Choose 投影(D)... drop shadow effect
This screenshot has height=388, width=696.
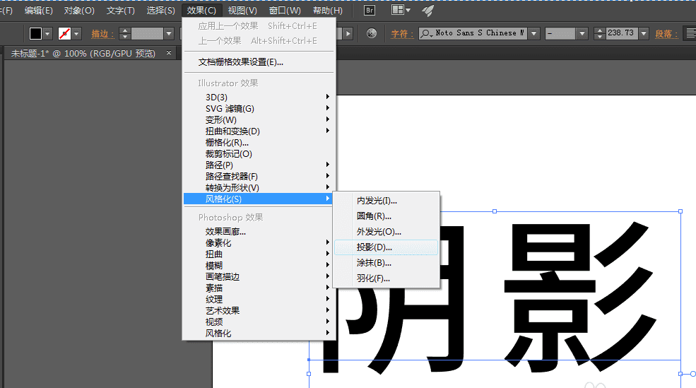click(374, 247)
